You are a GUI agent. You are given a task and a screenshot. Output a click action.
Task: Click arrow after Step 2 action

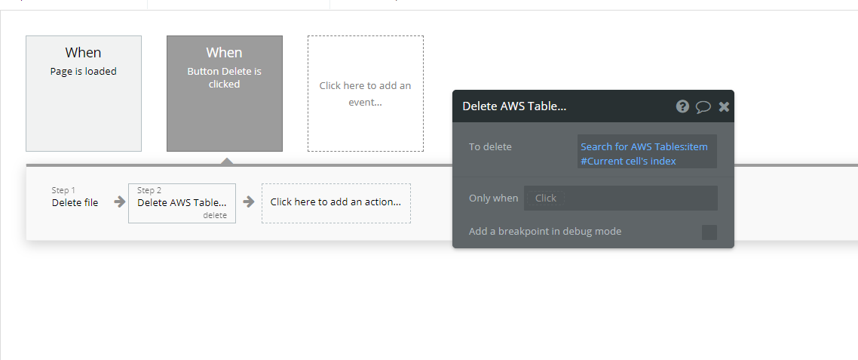[249, 202]
